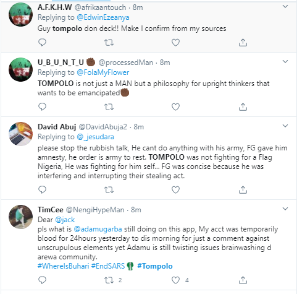Screen dimensions: 297x294
Task: Retweet TimCee's tweet with 2 retweets
Action: [109, 280]
